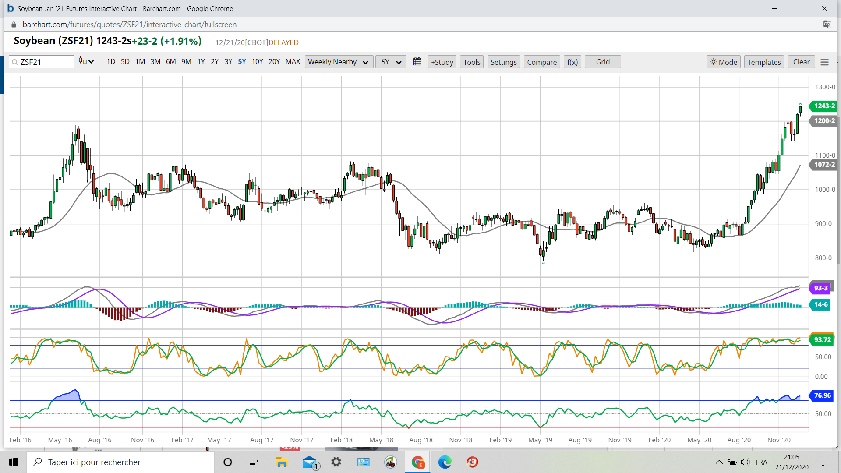The image size is (841, 473).
Task: Open the 5Y period dropdown
Action: [391, 62]
